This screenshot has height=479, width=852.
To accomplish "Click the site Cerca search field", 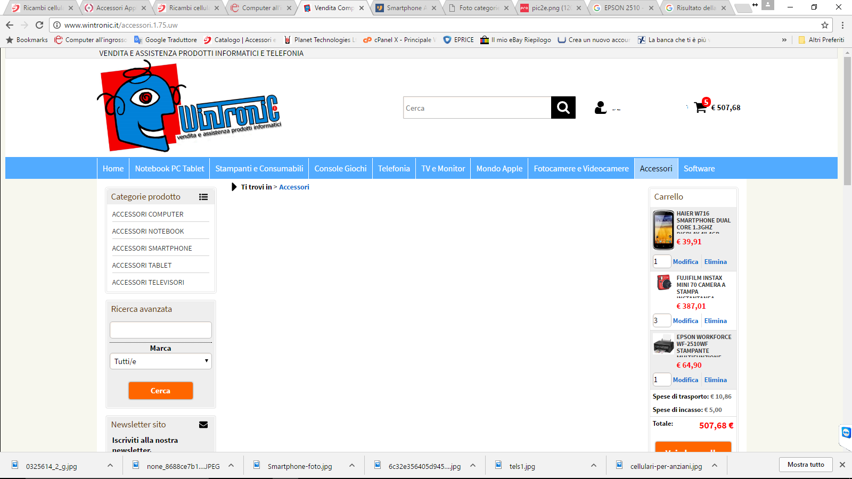I will (477, 108).
